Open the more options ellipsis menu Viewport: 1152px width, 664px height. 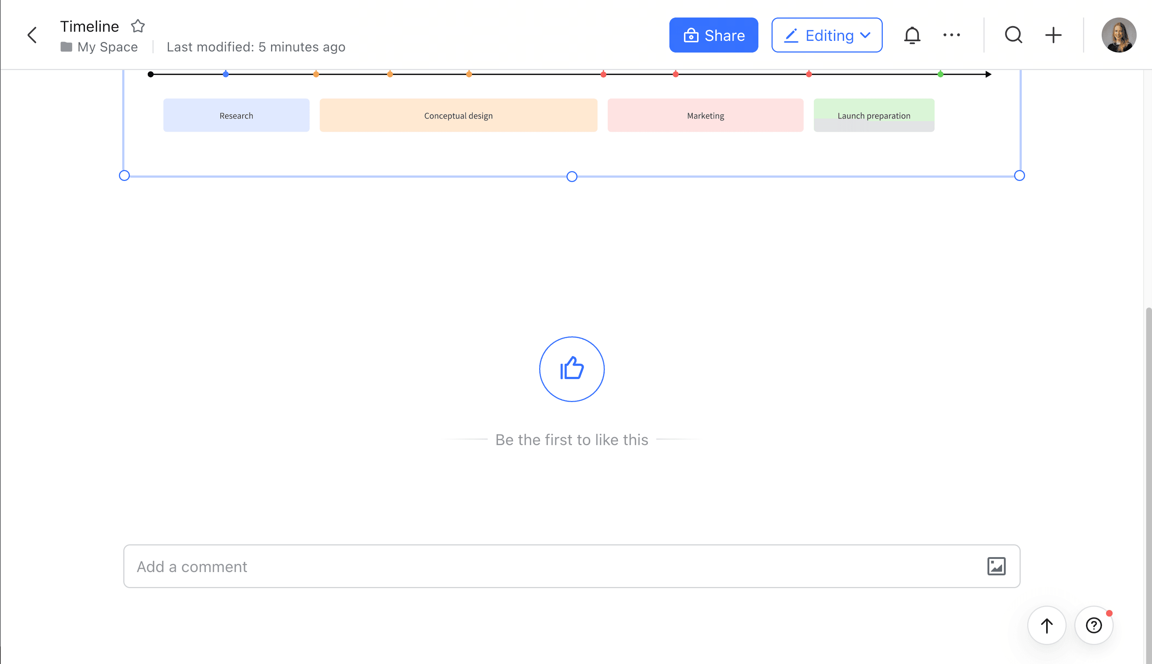pos(951,35)
